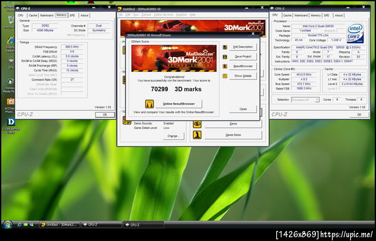Click the Show Details icon
This screenshot has width=376, height=241.
225,76
